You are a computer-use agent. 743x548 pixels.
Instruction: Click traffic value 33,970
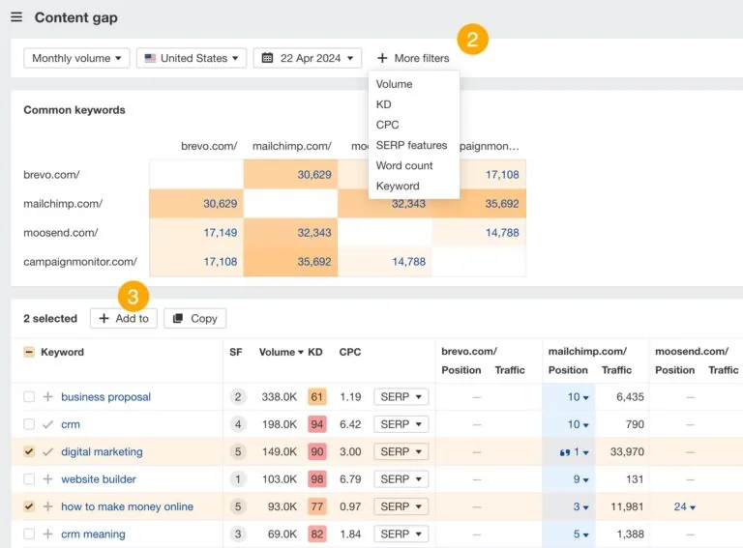click(x=627, y=452)
